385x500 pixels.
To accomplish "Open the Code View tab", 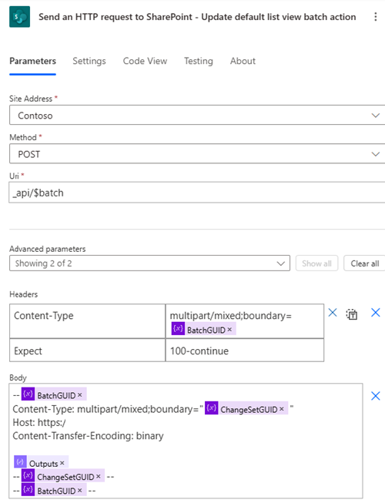I will coord(145,61).
